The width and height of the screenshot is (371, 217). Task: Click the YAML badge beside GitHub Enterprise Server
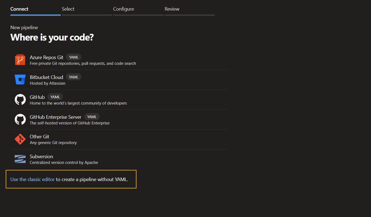click(92, 117)
